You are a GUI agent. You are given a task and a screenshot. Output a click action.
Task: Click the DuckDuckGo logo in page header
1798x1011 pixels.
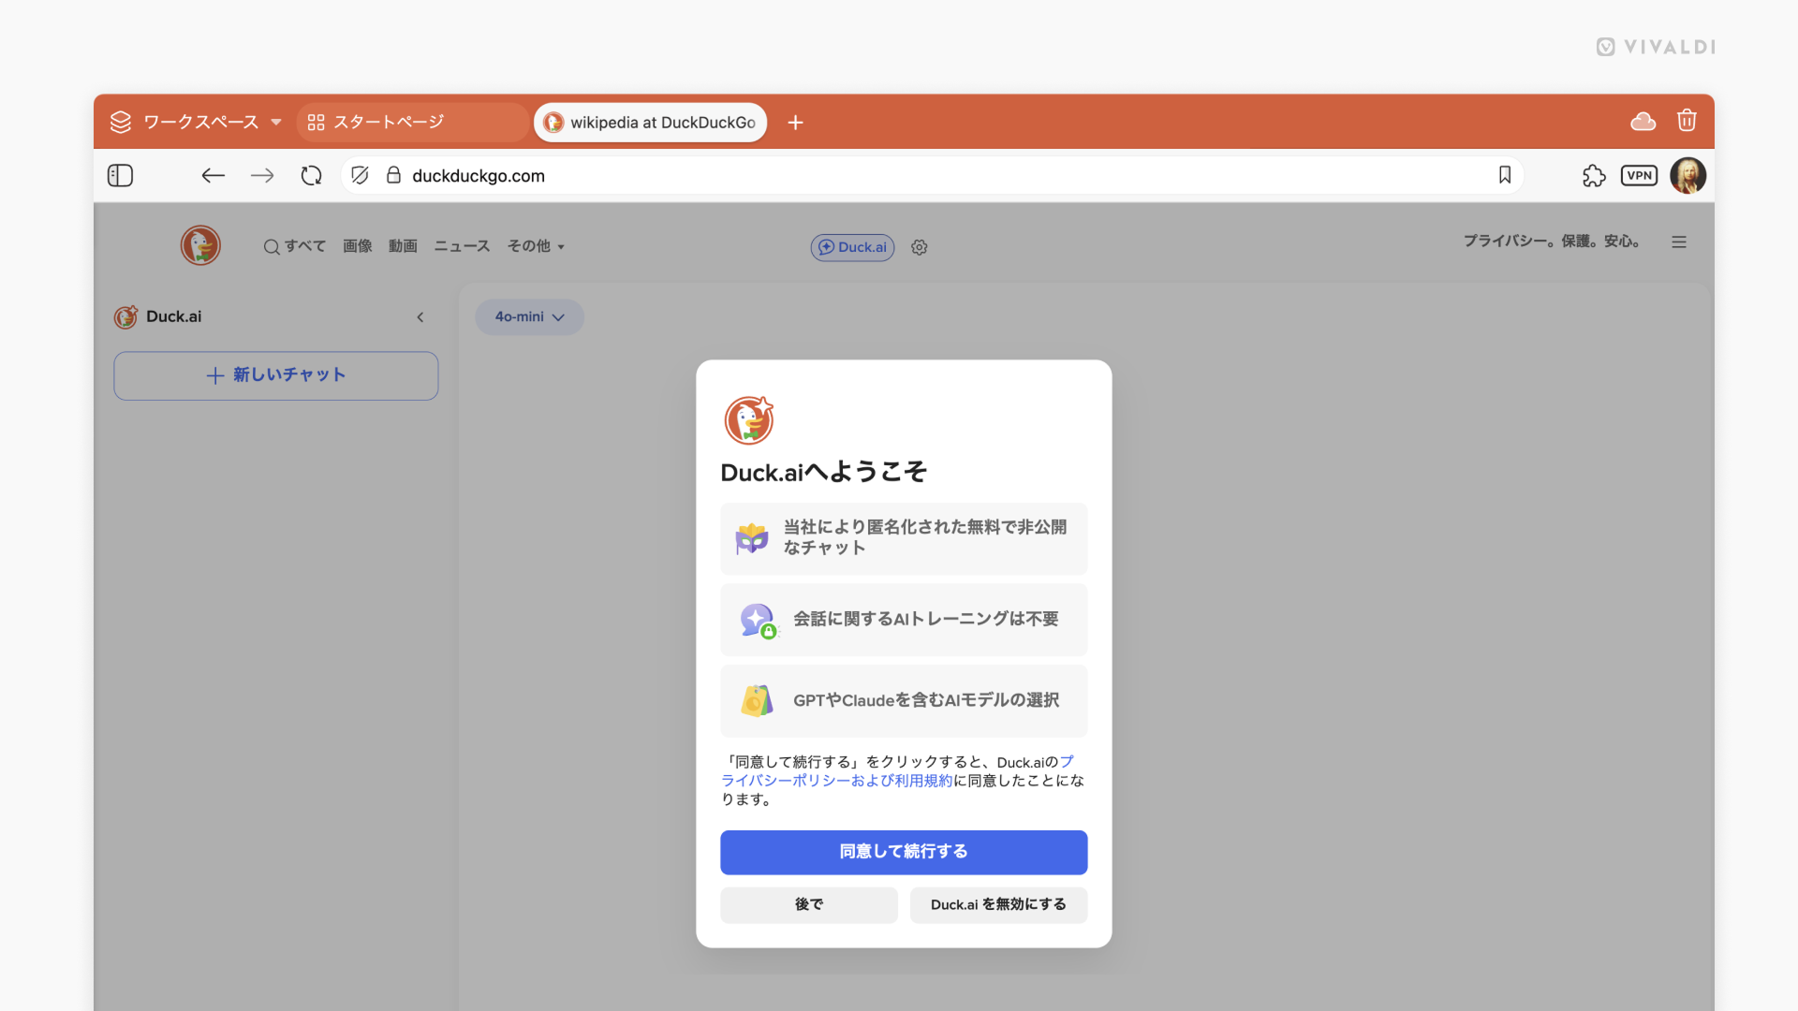coord(200,245)
